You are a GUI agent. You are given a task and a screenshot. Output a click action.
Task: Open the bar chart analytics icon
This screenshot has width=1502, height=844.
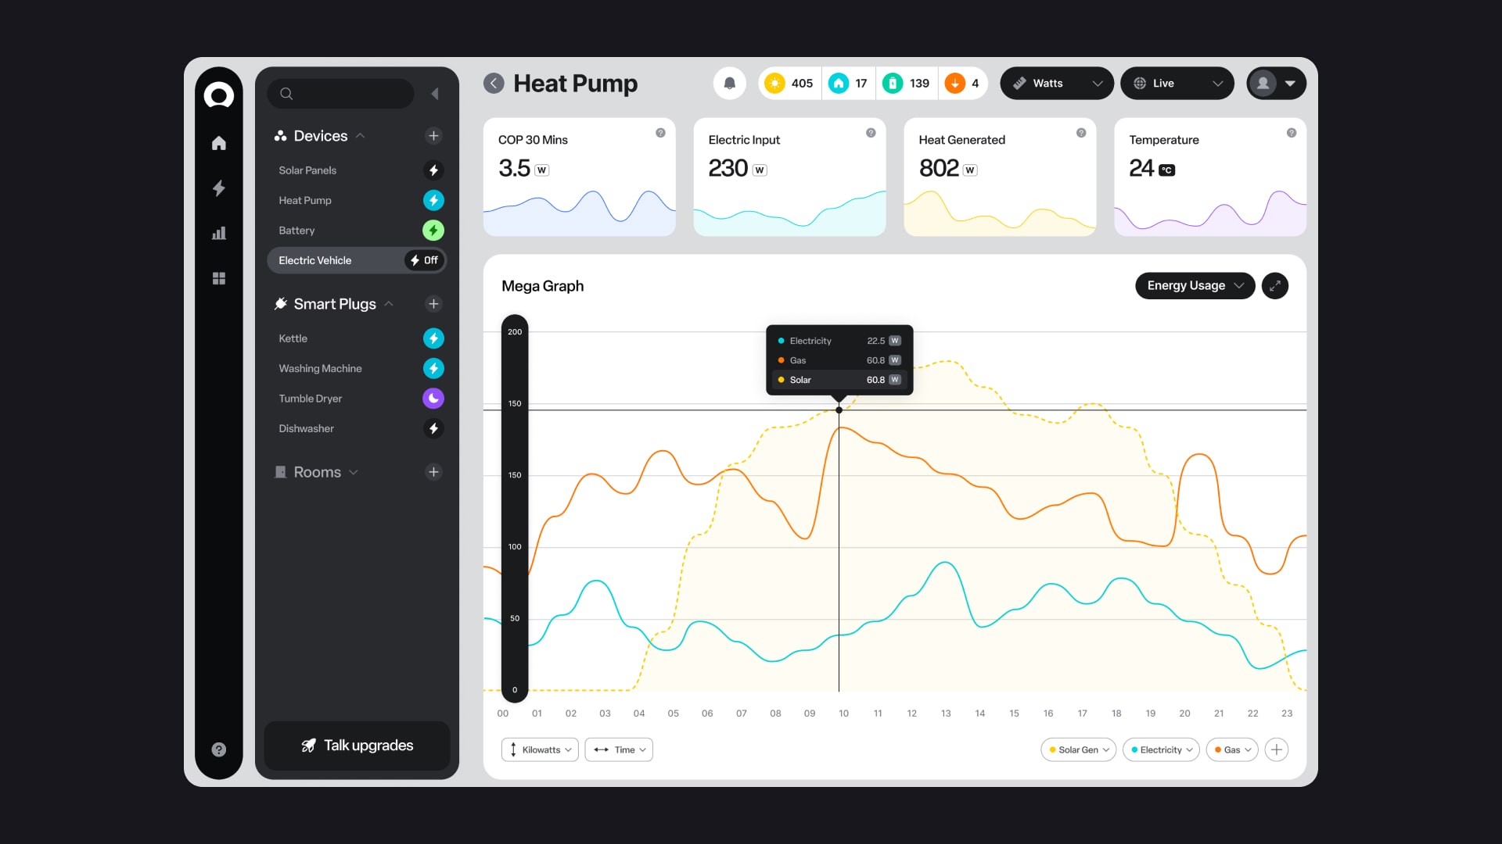point(219,233)
